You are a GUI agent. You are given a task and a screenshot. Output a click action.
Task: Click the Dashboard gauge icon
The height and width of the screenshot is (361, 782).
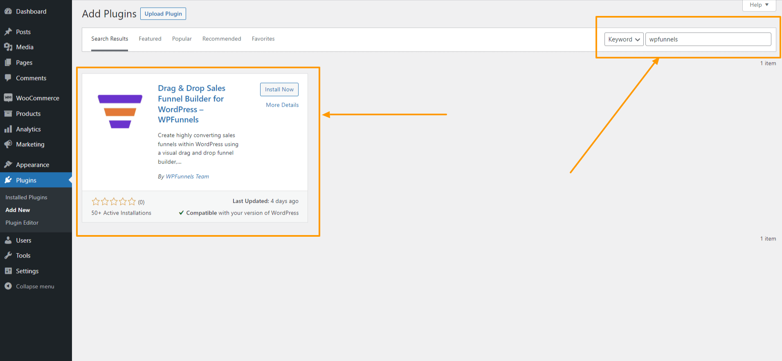[x=8, y=11]
